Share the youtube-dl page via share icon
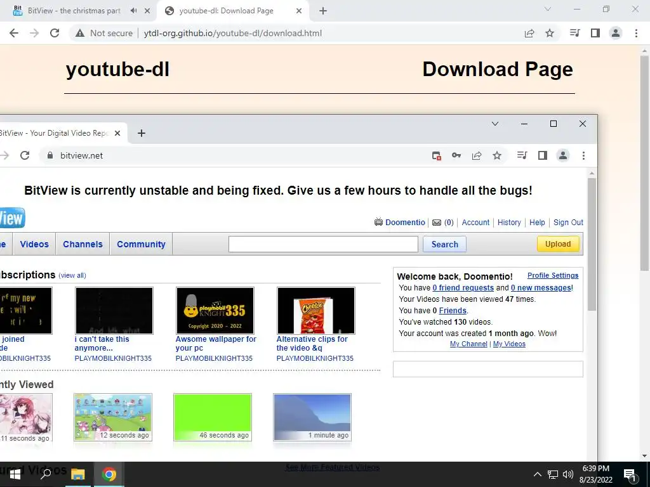650x487 pixels. 529,33
